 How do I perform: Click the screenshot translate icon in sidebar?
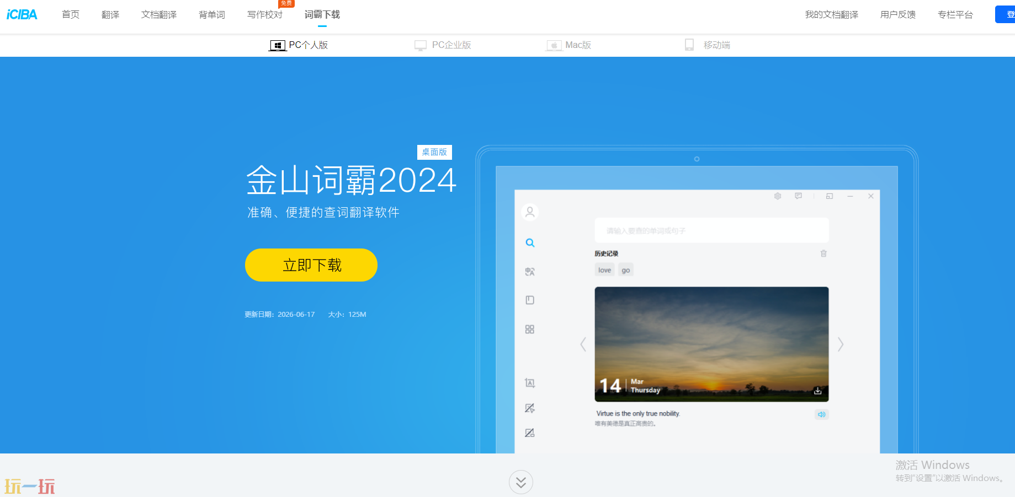click(x=530, y=383)
